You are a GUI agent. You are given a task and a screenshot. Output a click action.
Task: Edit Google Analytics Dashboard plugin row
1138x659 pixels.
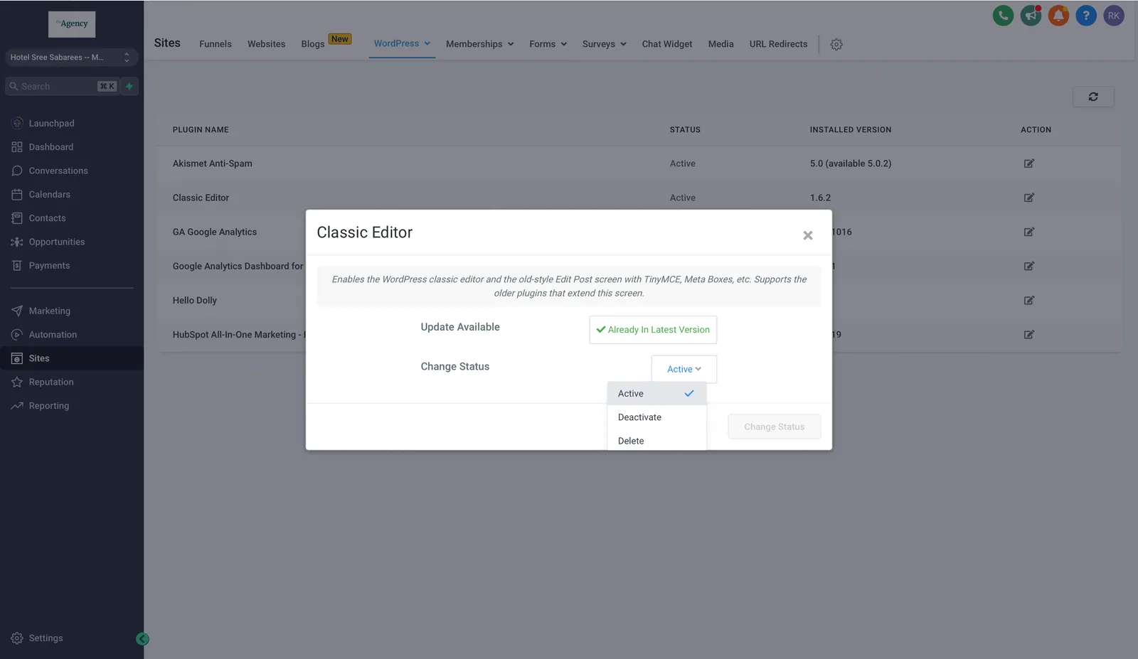pos(1028,266)
